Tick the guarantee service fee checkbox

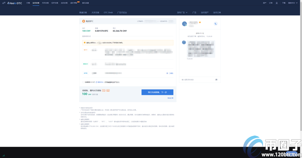pyautogui.click(x=83, y=82)
